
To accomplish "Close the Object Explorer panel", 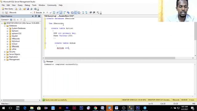I will 39,16.
